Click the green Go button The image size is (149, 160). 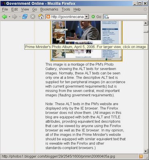96,17
